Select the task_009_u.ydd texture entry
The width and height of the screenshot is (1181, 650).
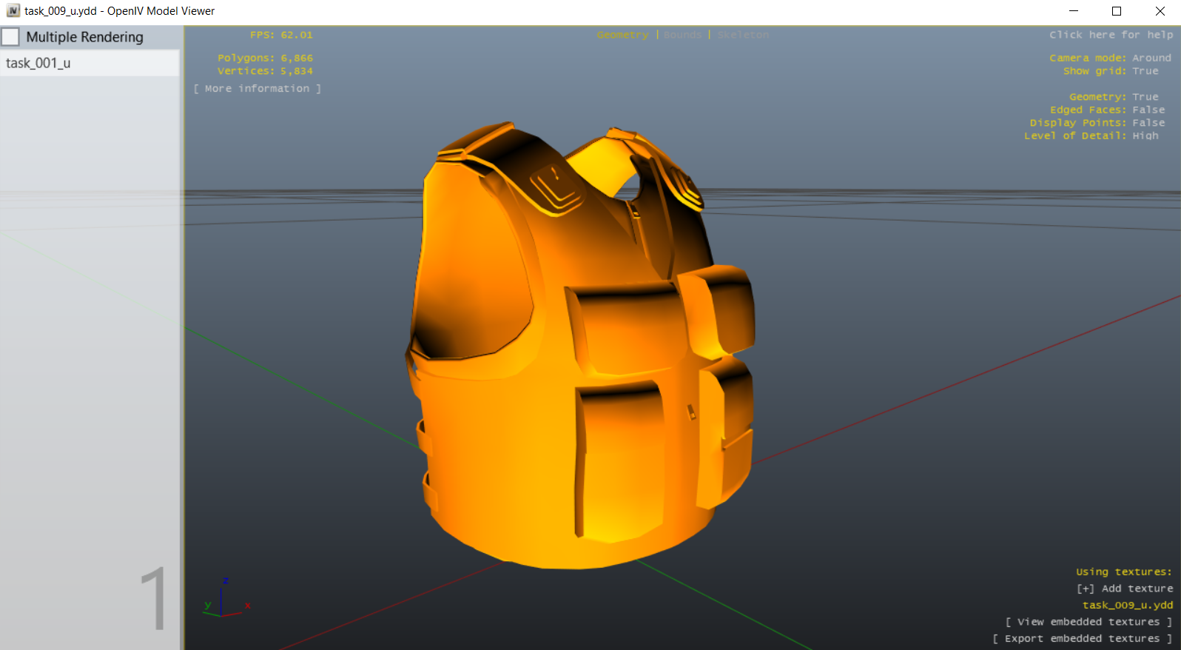pos(1127,606)
